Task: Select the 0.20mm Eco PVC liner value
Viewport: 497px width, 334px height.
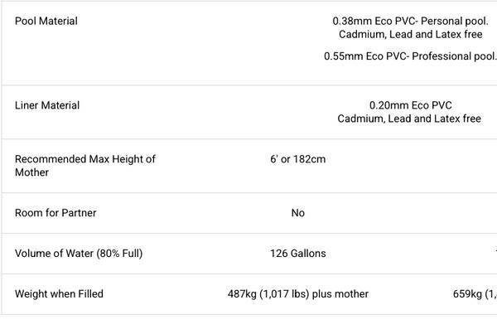Action: click(409, 105)
